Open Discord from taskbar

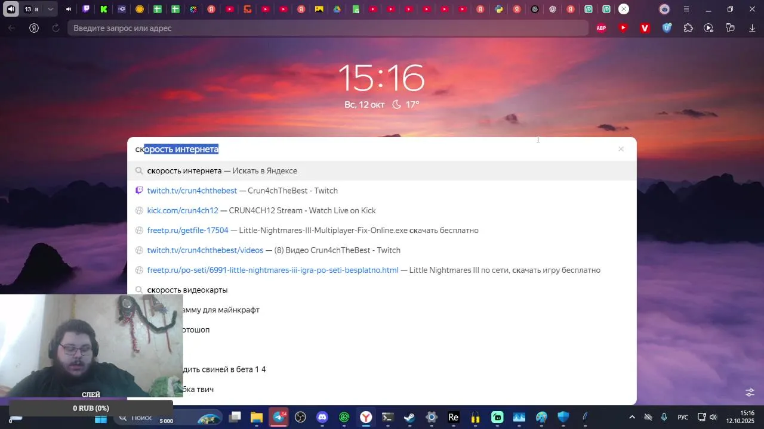point(322,417)
